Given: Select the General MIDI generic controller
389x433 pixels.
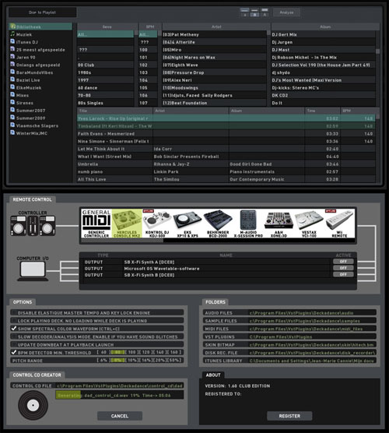Looking at the screenshot, I should coord(96,224).
